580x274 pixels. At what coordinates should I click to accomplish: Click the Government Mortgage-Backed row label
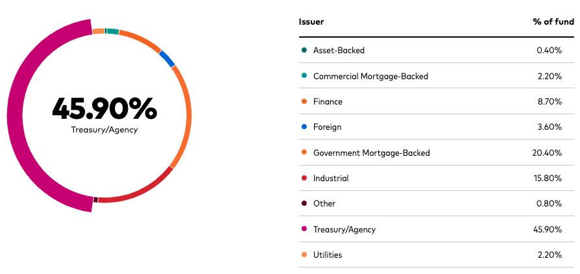click(x=371, y=153)
